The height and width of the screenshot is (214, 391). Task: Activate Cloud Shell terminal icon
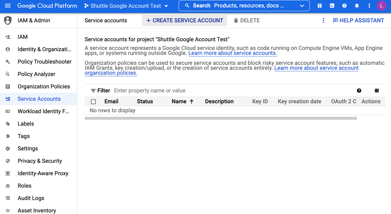(332, 6)
